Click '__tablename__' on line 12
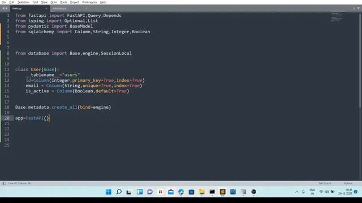This screenshot has width=362, height=203. point(42,75)
